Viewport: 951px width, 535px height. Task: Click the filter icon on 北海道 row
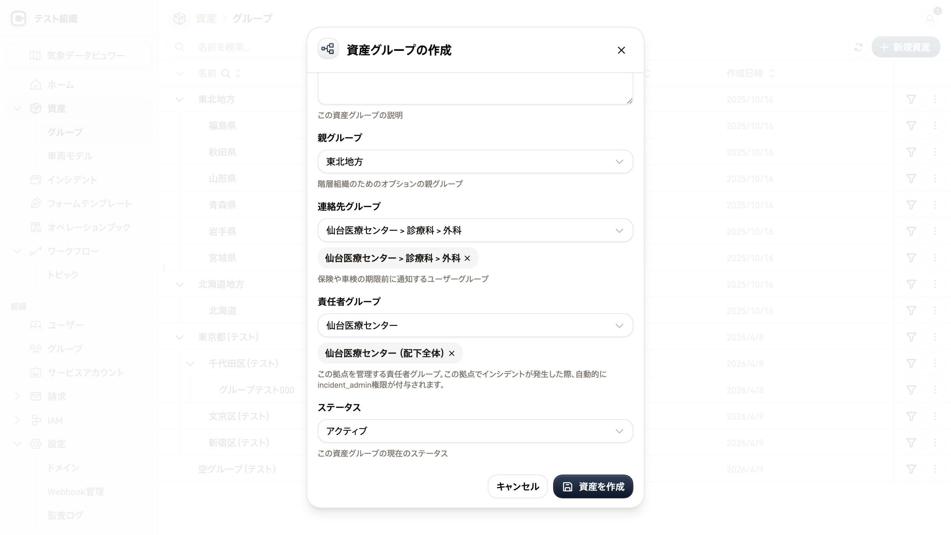coord(911,311)
